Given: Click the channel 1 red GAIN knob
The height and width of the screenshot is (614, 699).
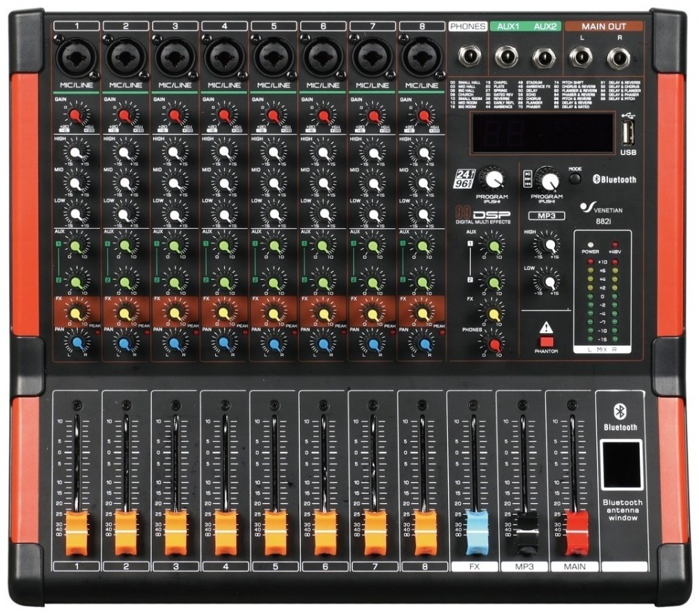Looking at the screenshot, I should coord(76,115).
